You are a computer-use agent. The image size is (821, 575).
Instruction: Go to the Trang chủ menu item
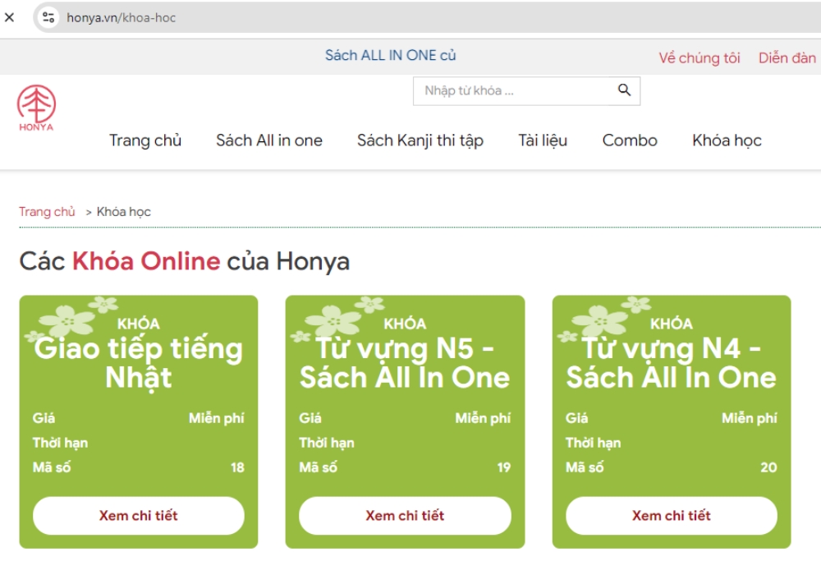point(145,140)
